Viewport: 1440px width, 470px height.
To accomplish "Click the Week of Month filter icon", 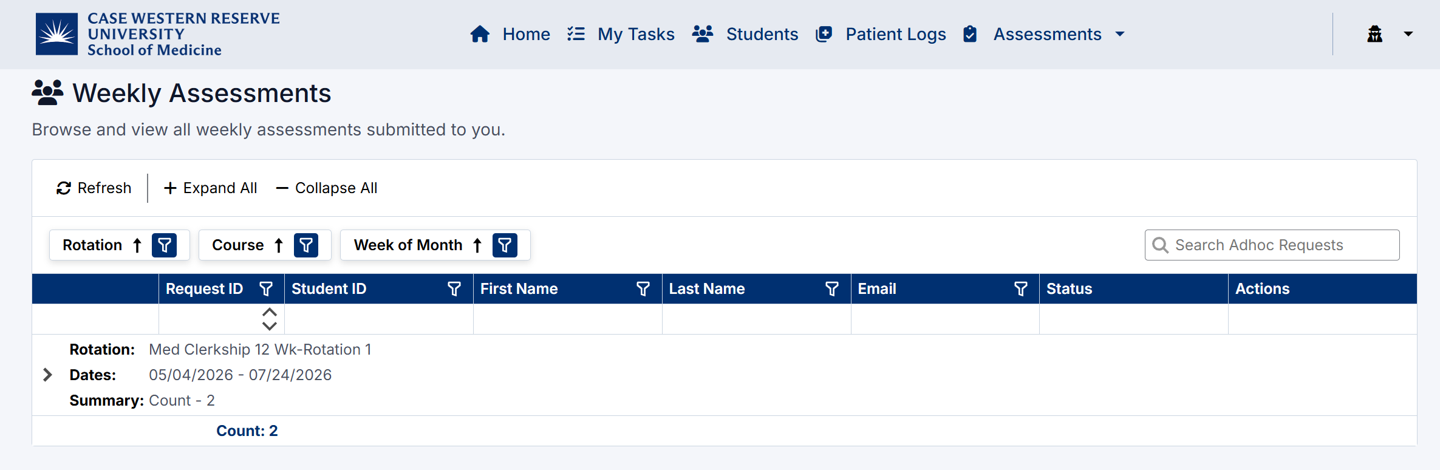I will [x=505, y=245].
